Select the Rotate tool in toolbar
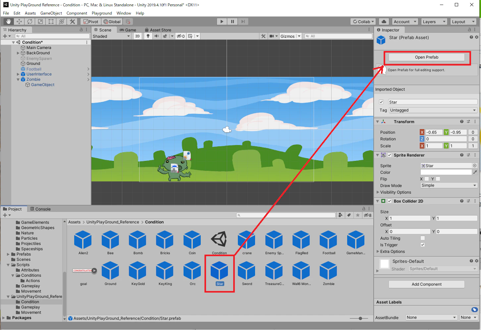481x330 pixels. click(x=30, y=22)
